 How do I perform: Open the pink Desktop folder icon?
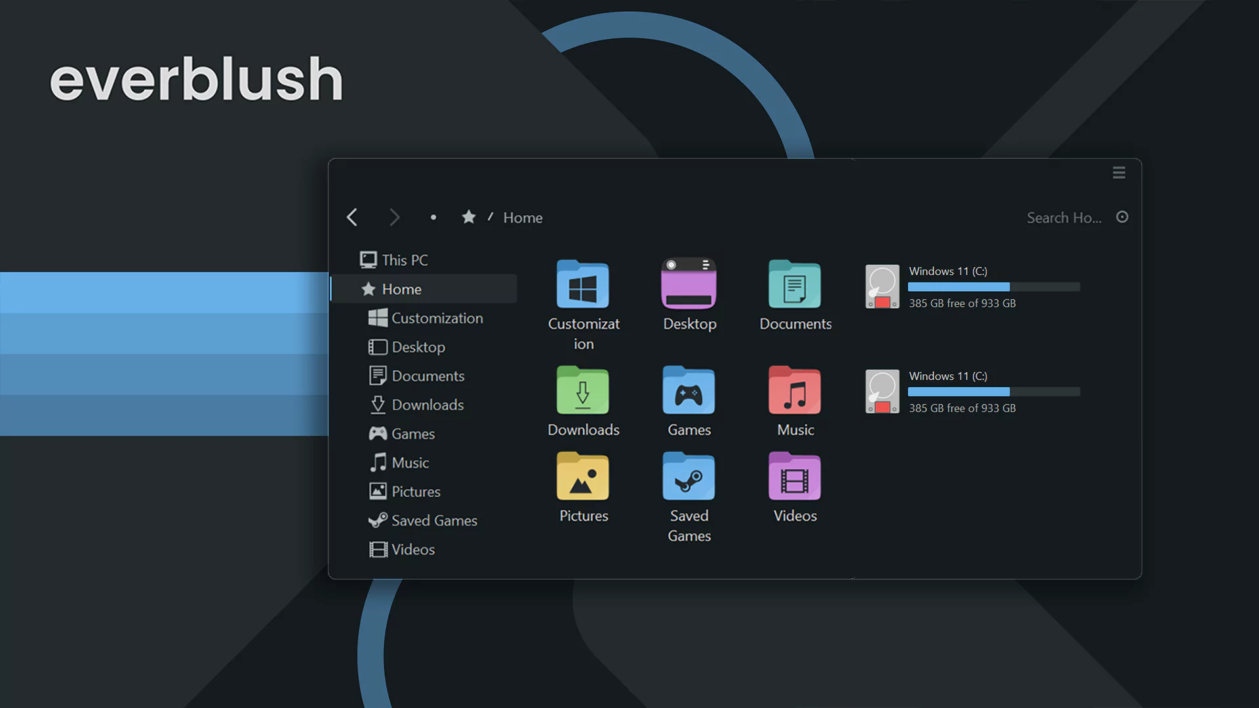pos(689,284)
